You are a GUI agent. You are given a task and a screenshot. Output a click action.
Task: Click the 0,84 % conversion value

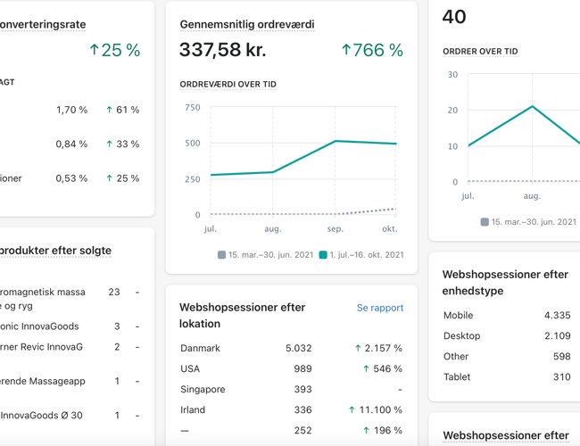(x=71, y=144)
